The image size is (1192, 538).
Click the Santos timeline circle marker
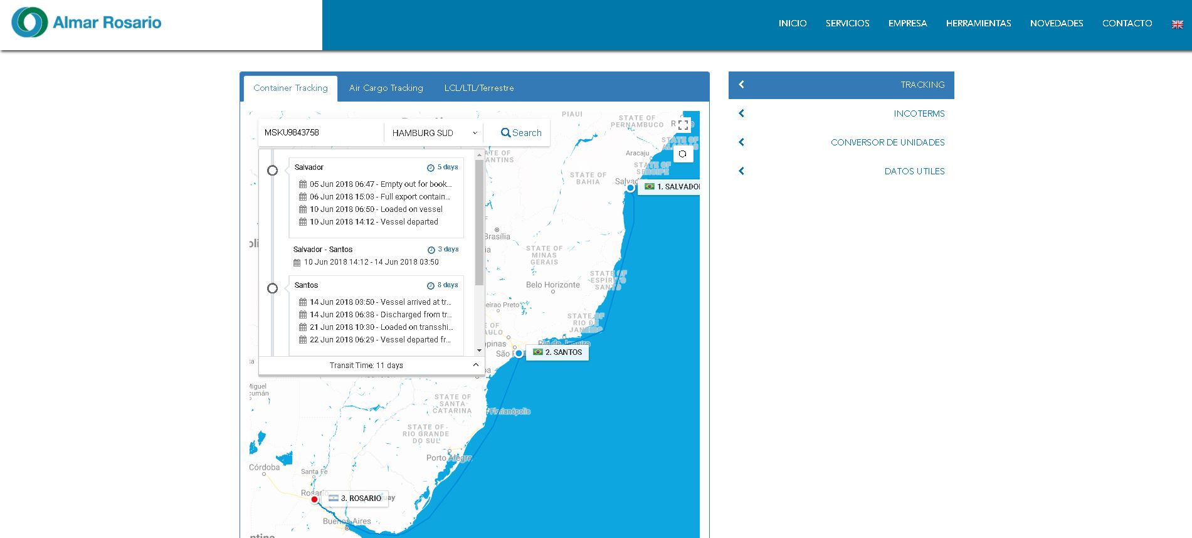pos(272,288)
